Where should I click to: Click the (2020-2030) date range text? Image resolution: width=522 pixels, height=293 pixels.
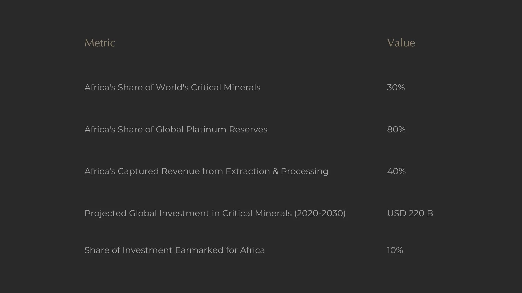(320, 213)
